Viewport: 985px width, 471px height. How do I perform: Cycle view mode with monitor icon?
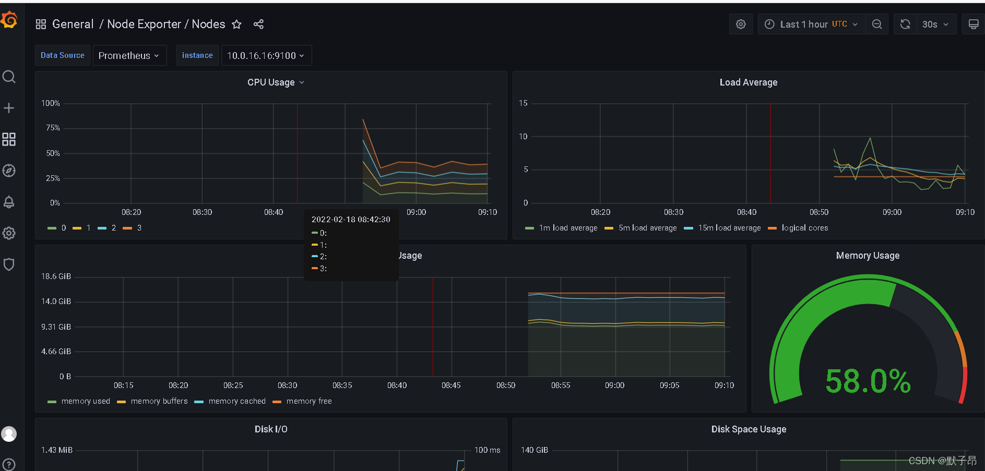coord(974,24)
